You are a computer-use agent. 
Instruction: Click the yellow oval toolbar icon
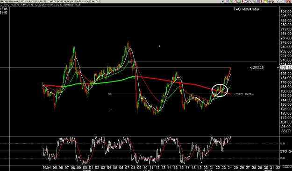[x=265, y=1]
